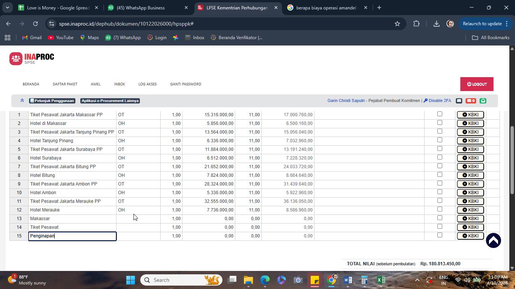Go back to previous page
The image size is (515, 289).
(x=8, y=24)
